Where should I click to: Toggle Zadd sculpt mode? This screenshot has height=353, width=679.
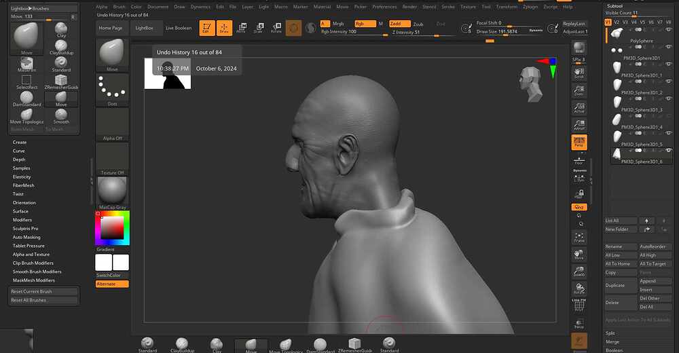coord(400,24)
